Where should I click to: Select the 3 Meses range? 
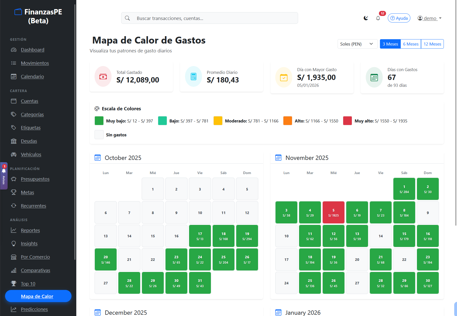(390, 44)
